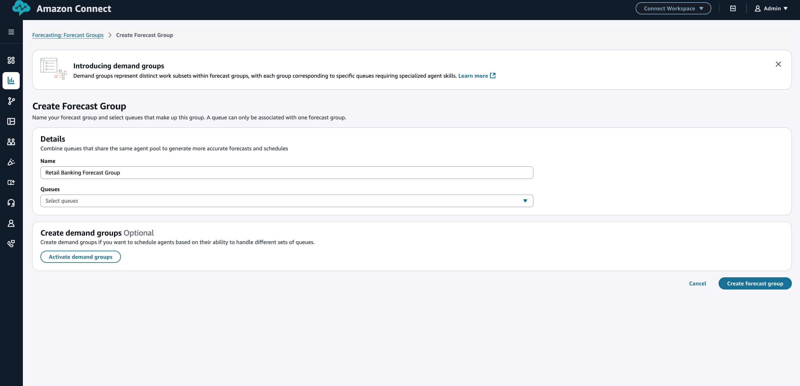The width and height of the screenshot is (800, 386).
Task: Open the calendar icon in top header
Action: 733,8
